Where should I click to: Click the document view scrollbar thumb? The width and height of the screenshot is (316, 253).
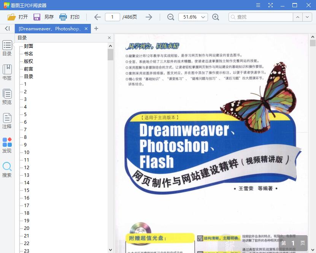pyautogui.click(x=313, y=43)
